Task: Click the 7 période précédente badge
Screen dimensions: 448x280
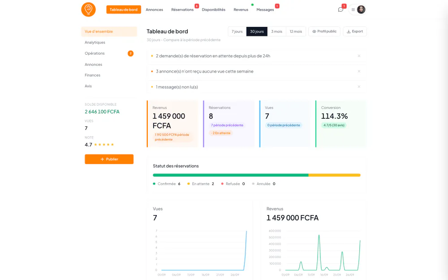Action: point(227,125)
